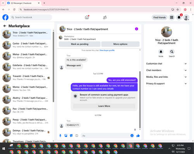Send a thumbs-up like
The height and width of the screenshot is (154, 194).
(138, 135)
